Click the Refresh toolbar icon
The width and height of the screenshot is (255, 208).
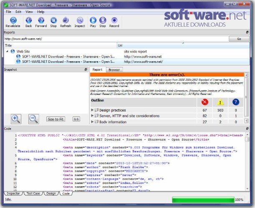click(x=66, y=20)
